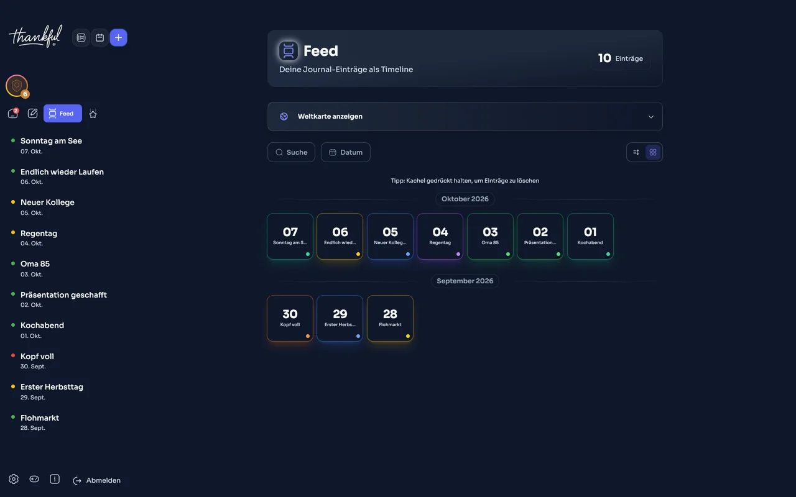Open the calendar icon next to the logo
The width and height of the screenshot is (796, 497).
coord(99,38)
